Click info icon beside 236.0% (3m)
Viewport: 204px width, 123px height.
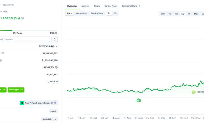pos(22,18)
